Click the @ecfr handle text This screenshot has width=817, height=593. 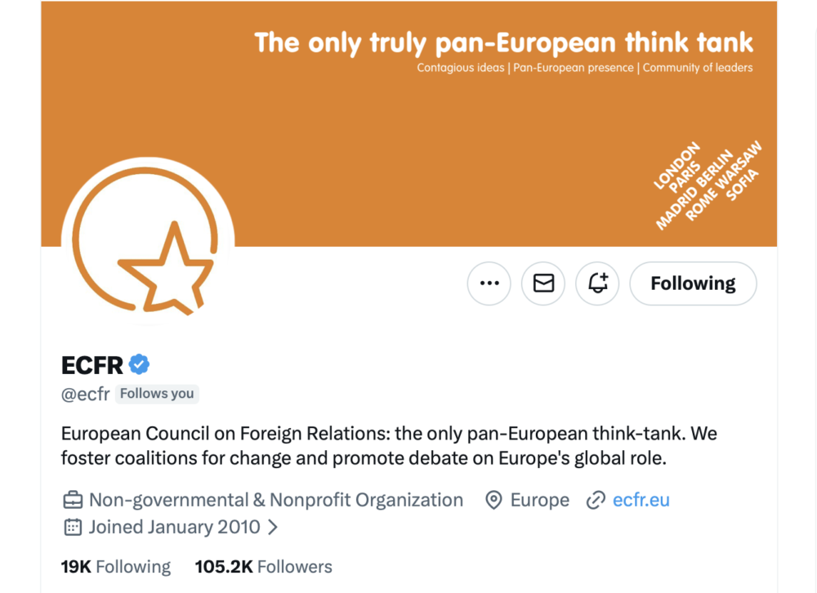pos(85,394)
